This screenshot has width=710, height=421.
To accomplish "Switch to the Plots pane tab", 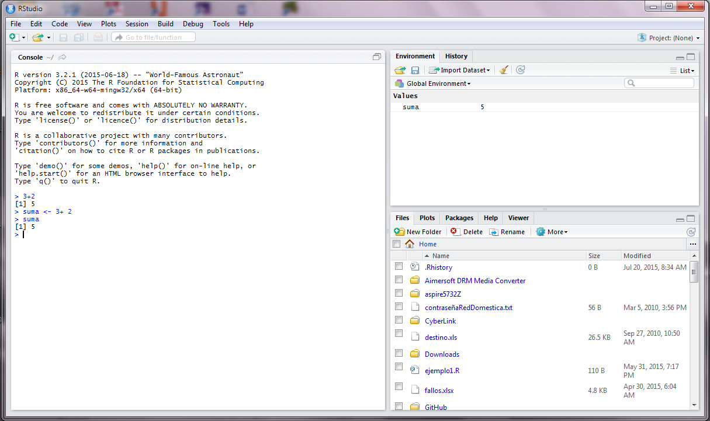I will point(427,218).
